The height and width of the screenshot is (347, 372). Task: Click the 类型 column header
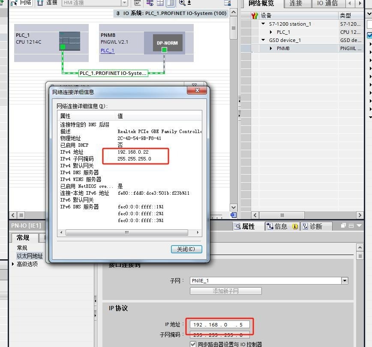click(x=351, y=16)
